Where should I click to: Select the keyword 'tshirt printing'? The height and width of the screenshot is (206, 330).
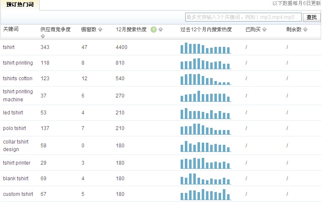point(18,63)
